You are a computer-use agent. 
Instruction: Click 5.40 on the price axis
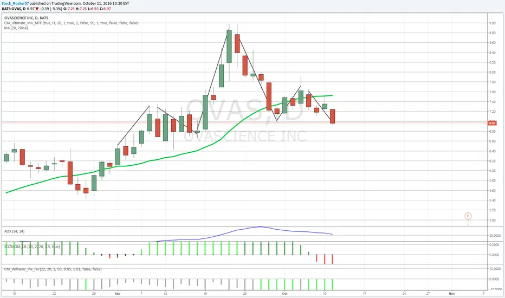tap(492, 200)
